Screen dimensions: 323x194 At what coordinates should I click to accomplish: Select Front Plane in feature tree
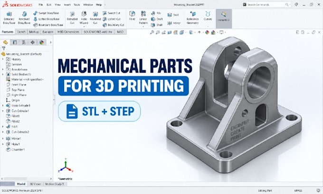pos(17,84)
